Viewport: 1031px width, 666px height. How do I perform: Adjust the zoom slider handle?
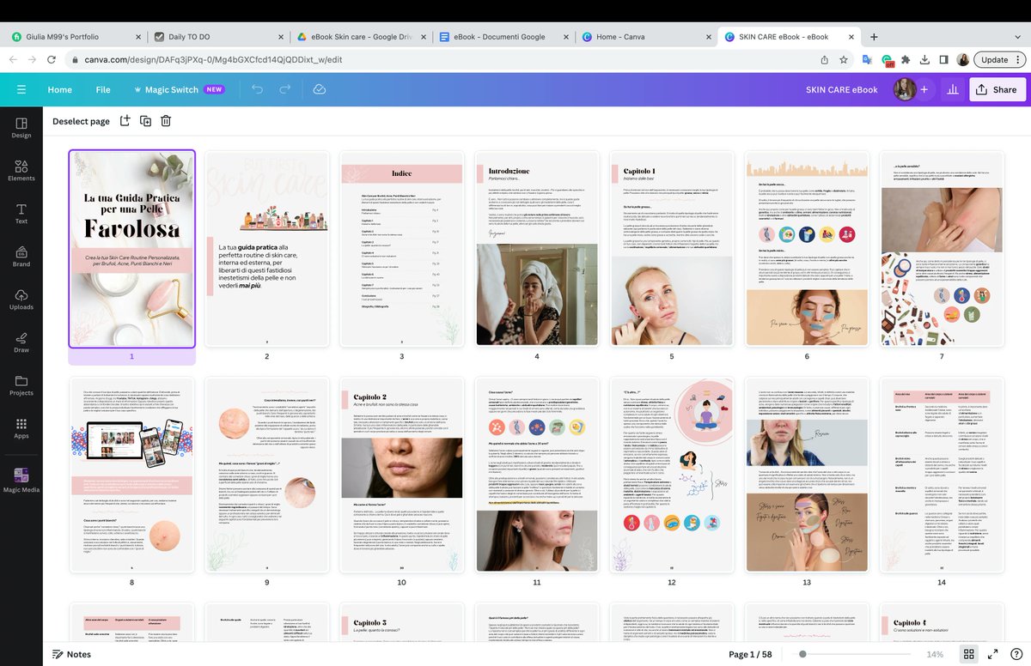click(802, 654)
